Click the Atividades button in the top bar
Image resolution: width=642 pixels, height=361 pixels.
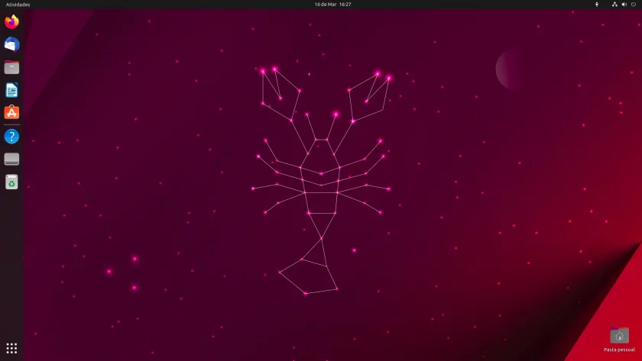(18, 5)
